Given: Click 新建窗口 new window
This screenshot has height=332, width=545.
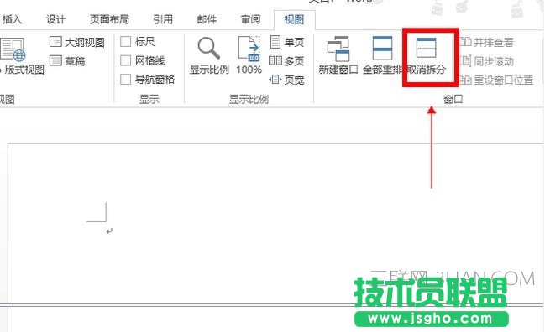Looking at the screenshot, I should click(x=338, y=56).
